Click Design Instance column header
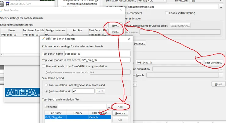Image resolution: width=226 pixels, height=123 pixels. pyautogui.click(x=55, y=30)
